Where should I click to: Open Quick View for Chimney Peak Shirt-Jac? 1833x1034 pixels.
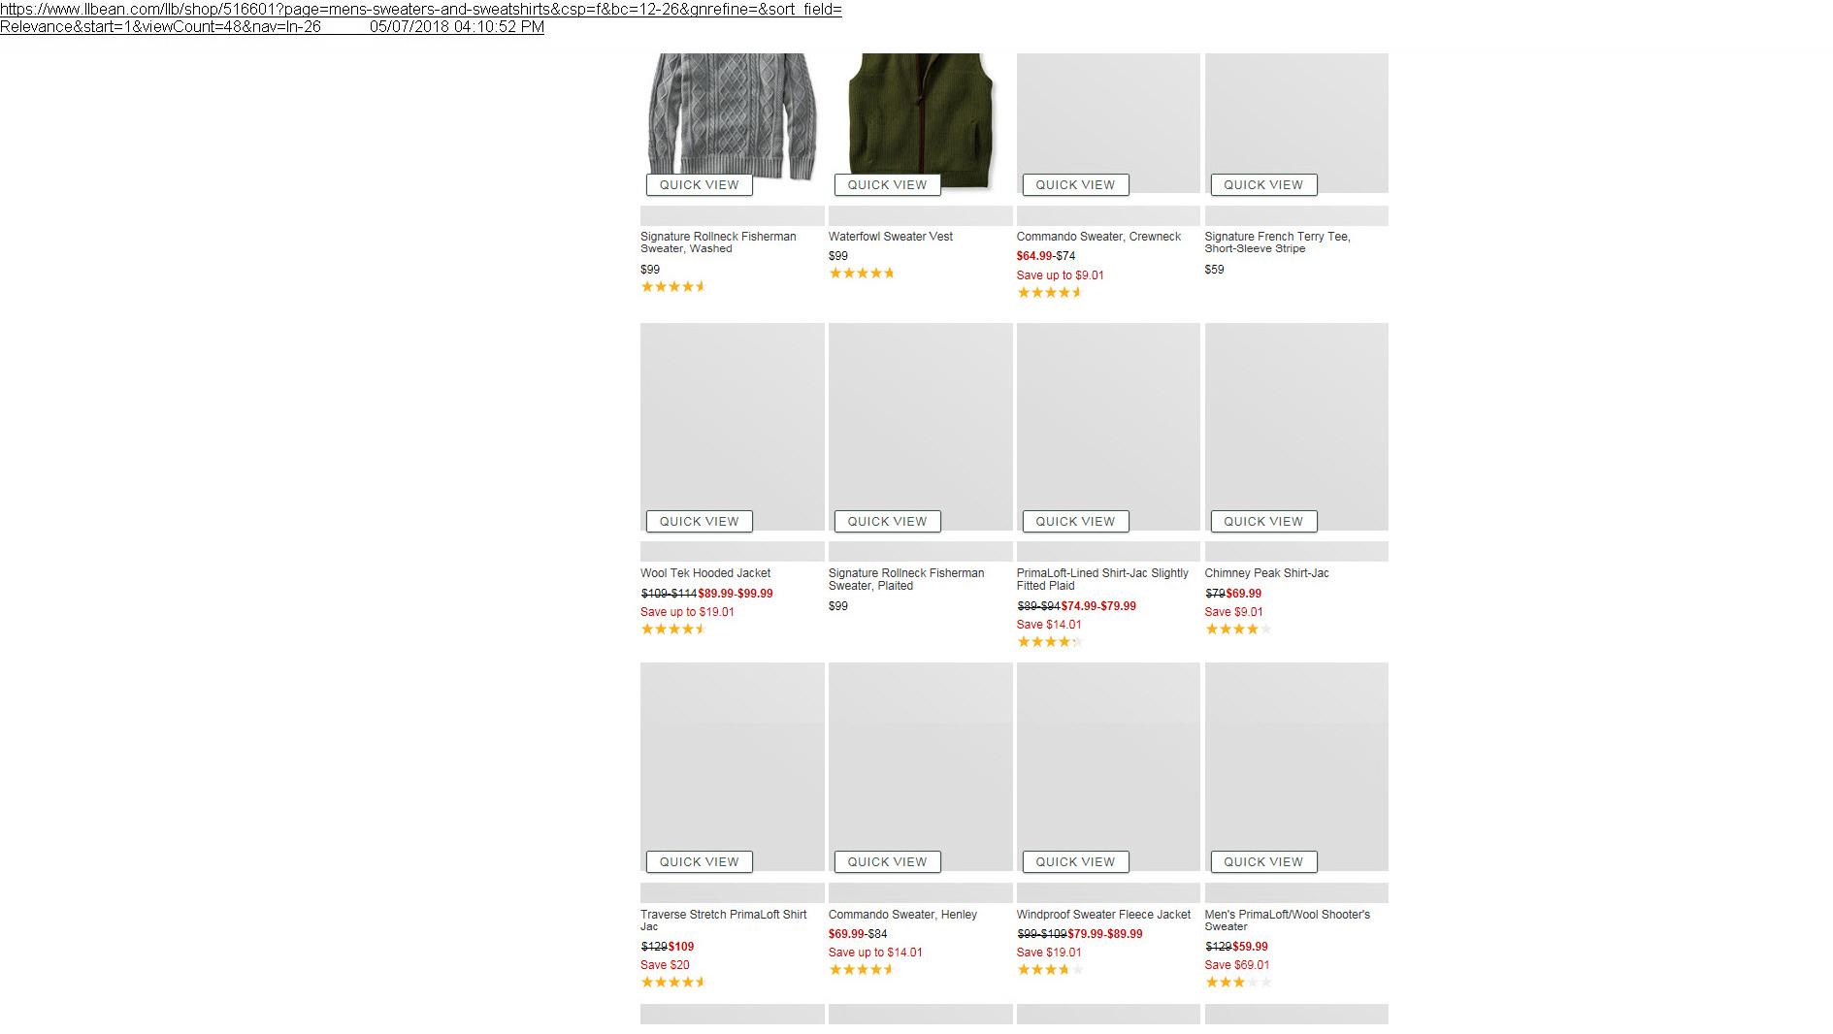[1263, 522]
